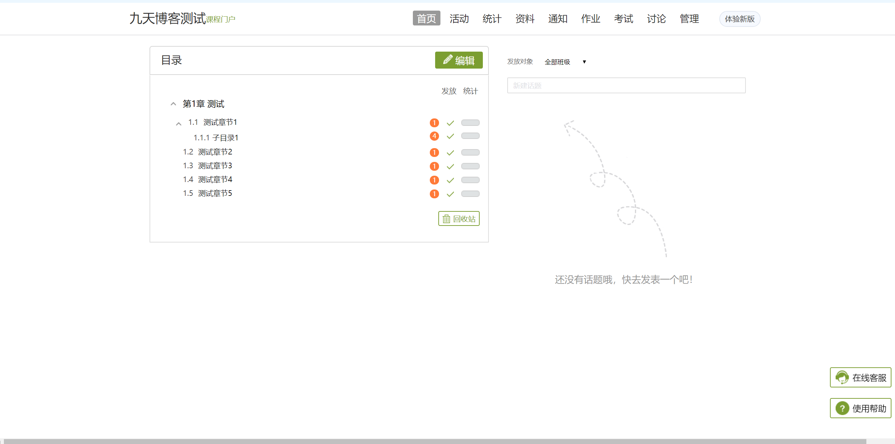Click the pencil edit icon on 编辑 button

[447, 60]
